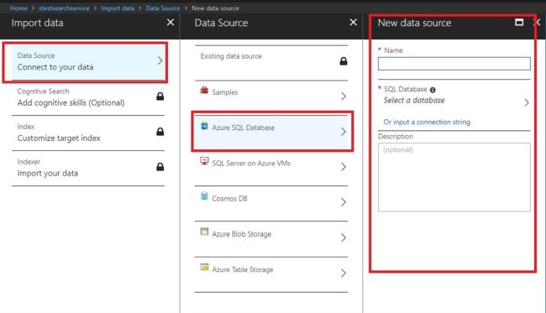Image resolution: width=546 pixels, height=313 pixels.
Task: Expand chevron on Connect to your data
Action: click(160, 61)
